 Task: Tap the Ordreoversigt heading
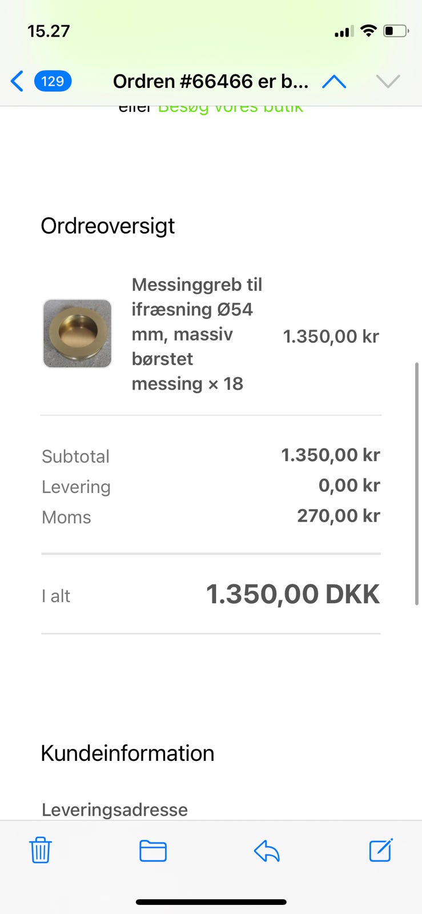pyautogui.click(x=108, y=226)
